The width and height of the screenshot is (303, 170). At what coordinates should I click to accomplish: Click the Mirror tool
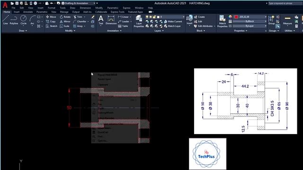click(x=65, y=22)
